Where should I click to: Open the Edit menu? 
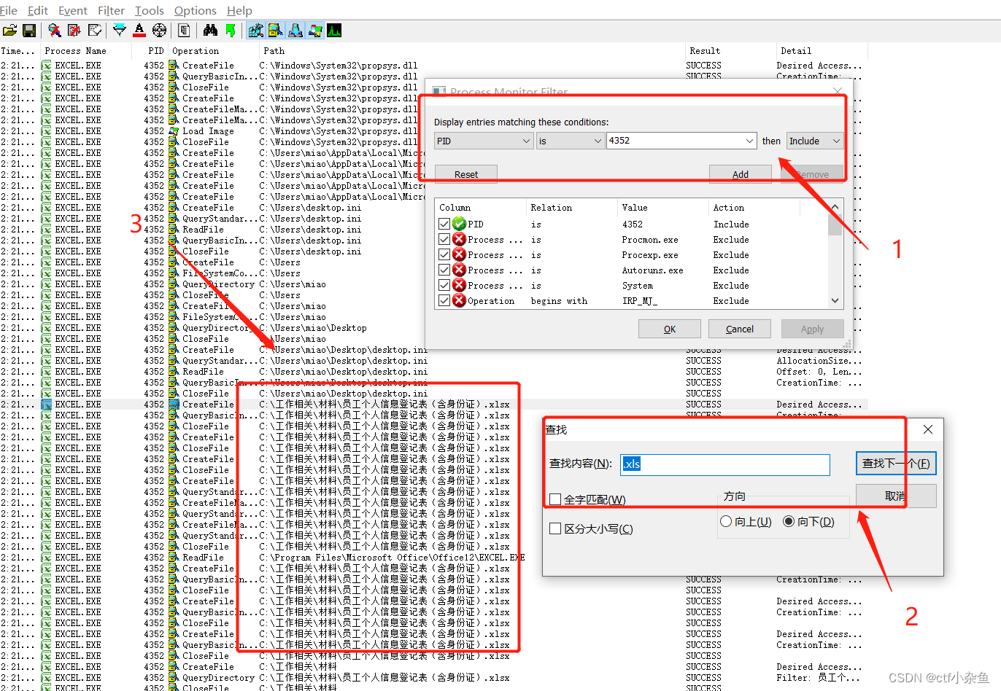[38, 10]
